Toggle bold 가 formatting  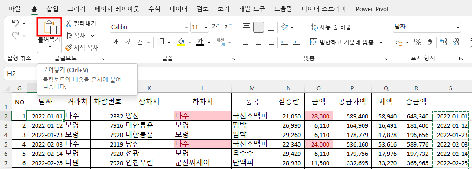(x=115, y=42)
